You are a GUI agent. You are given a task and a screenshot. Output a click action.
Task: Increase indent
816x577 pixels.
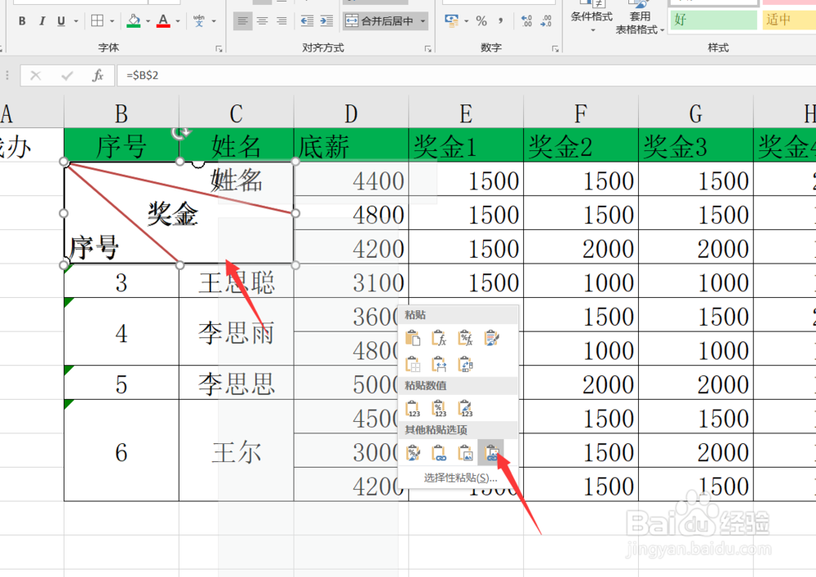pyautogui.click(x=326, y=21)
